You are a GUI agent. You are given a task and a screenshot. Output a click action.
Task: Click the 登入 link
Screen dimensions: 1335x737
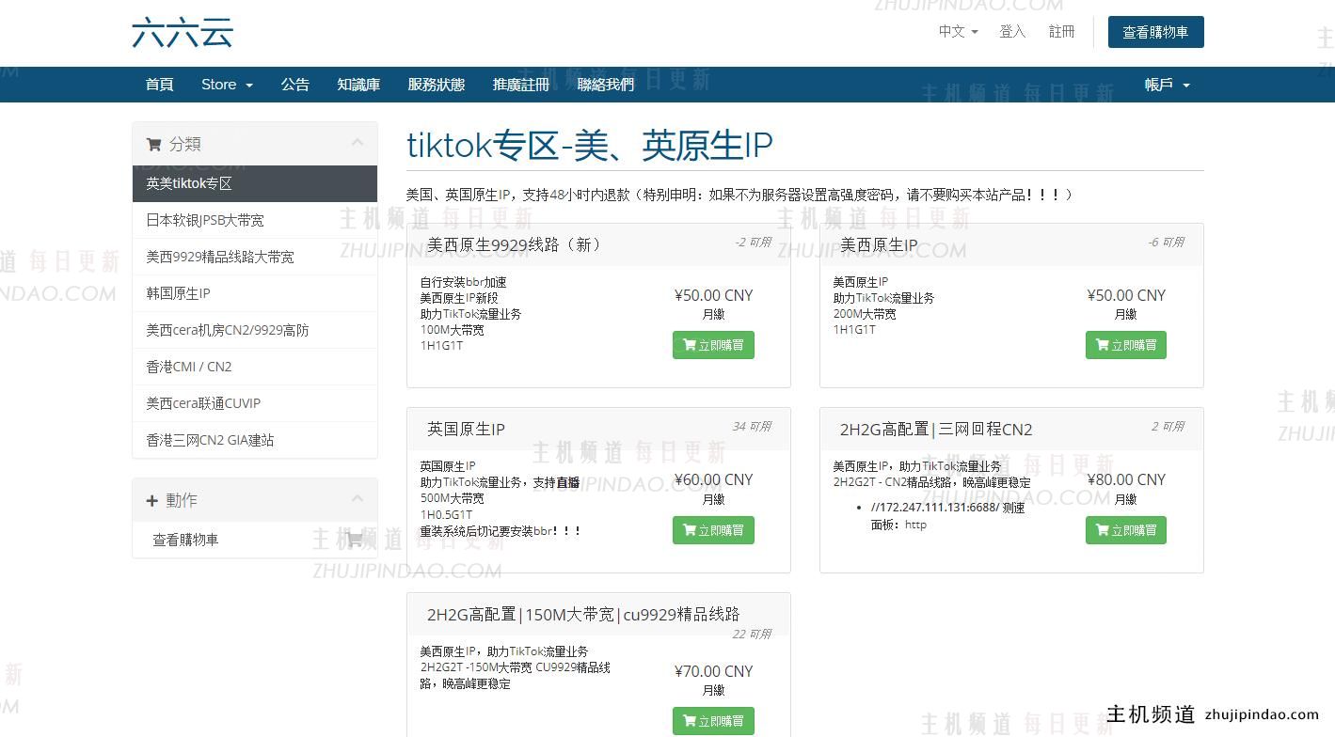[1012, 31]
